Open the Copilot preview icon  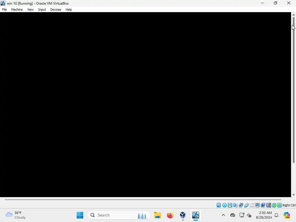(x=287, y=215)
